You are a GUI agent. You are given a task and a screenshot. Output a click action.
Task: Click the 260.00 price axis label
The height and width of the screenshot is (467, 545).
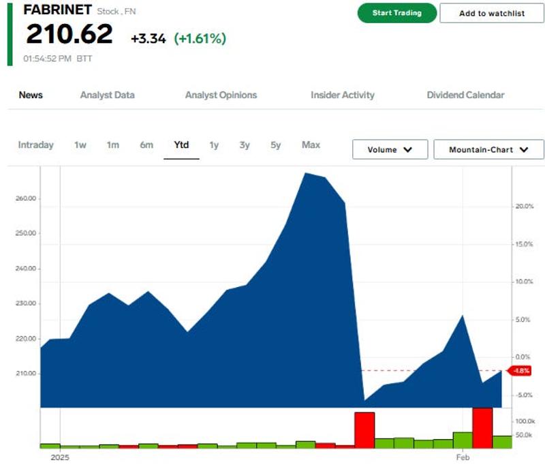coord(26,198)
